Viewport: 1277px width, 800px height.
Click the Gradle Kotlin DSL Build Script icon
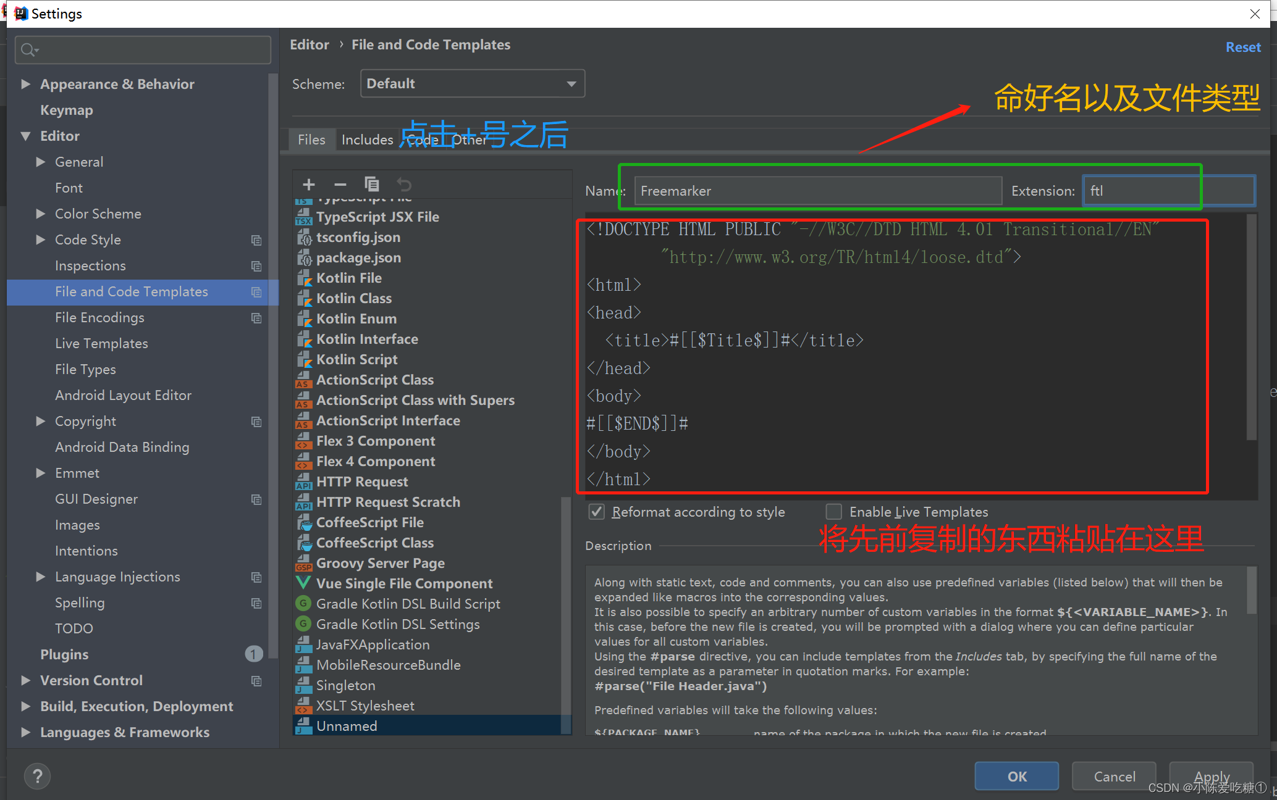[303, 604]
